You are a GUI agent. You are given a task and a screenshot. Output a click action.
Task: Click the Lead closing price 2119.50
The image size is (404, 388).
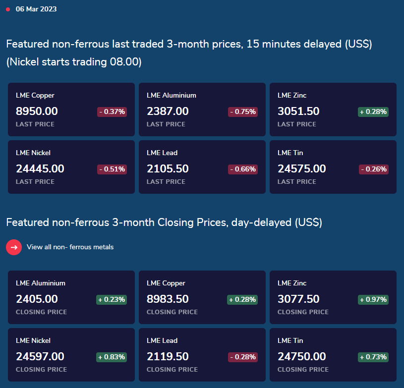pyautogui.click(x=168, y=357)
